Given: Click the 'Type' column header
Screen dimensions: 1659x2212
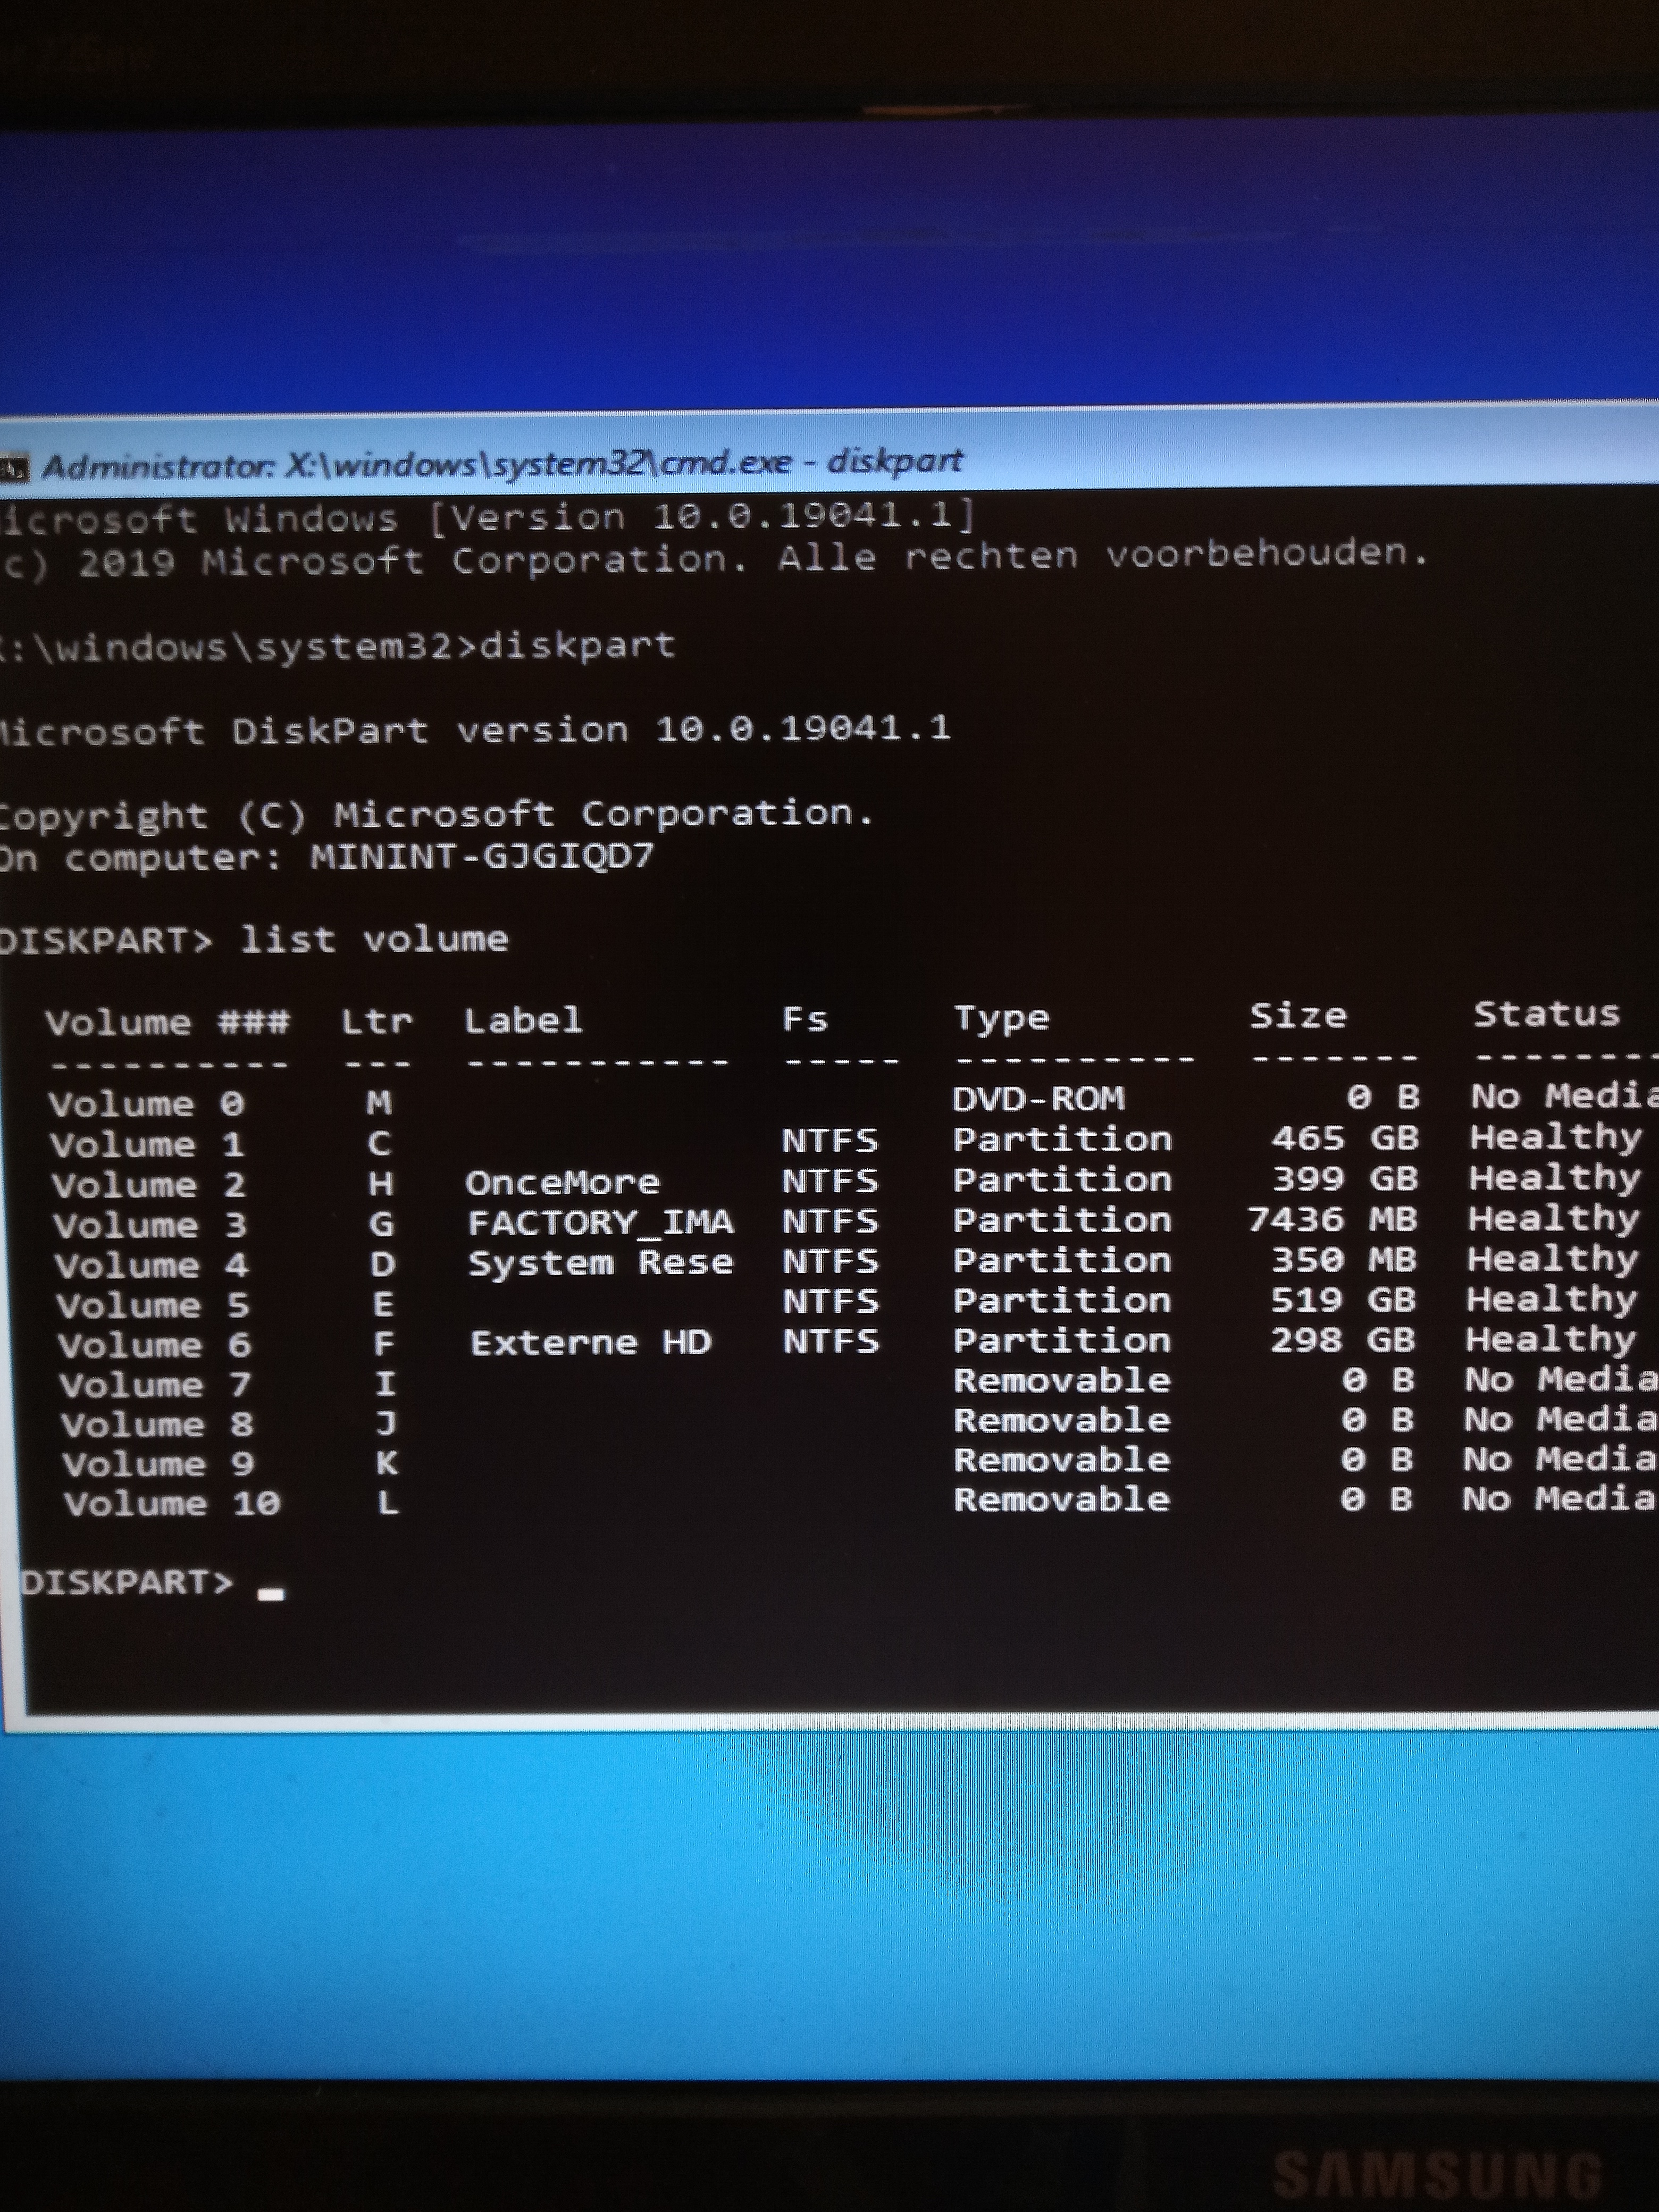Looking at the screenshot, I should (x=1001, y=1018).
